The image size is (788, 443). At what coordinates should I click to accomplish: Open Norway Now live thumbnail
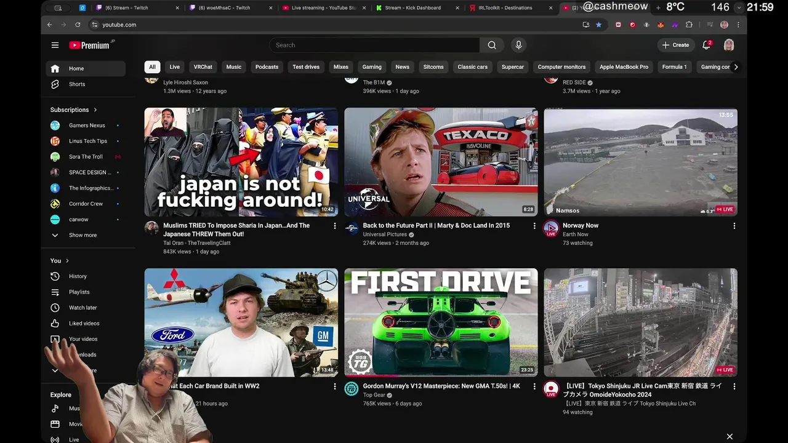point(640,162)
